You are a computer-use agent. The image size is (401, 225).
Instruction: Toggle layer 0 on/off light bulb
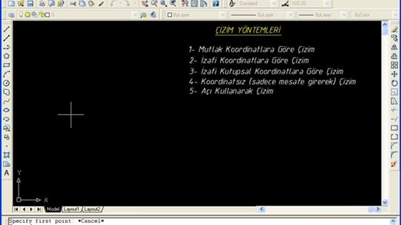point(21,15)
